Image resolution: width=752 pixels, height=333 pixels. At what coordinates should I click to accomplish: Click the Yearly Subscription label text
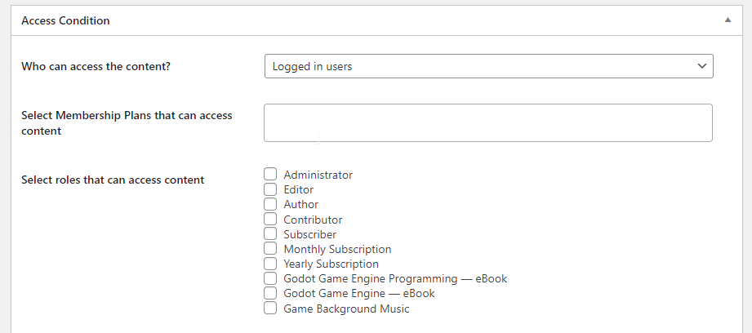[x=331, y=264]
